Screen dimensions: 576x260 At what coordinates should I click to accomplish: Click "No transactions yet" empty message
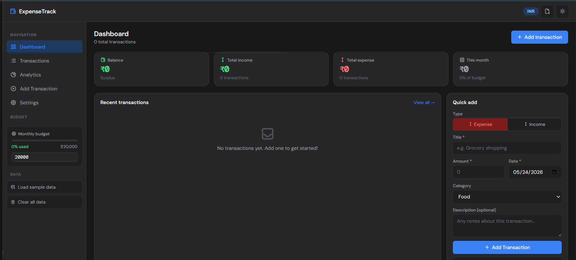(267, 148)
